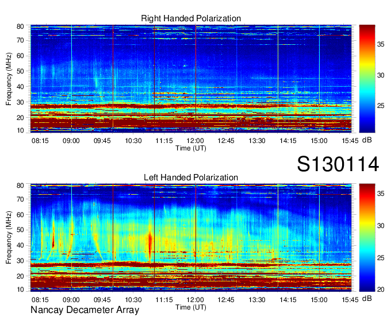This screenshot has width=391, height=317.
Task: Click "Frequency (MHz)" beside the Right Handed plot
Action: (x=9, y=79)
